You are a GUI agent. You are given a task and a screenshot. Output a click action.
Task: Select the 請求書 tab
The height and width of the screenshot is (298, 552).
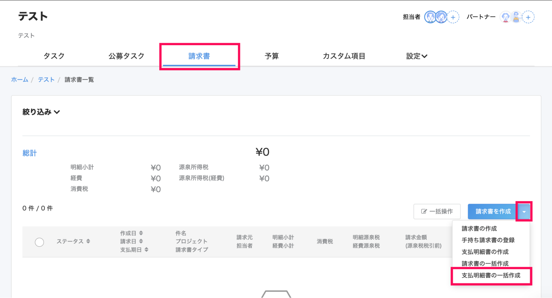click(199, 56)
